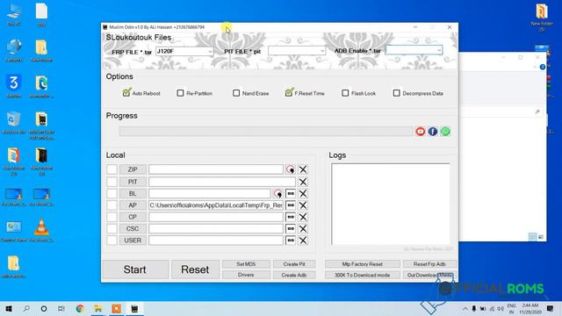The image size is (562, 316).
Task: Click the circular icon in BL row
Action: point(277,193)
